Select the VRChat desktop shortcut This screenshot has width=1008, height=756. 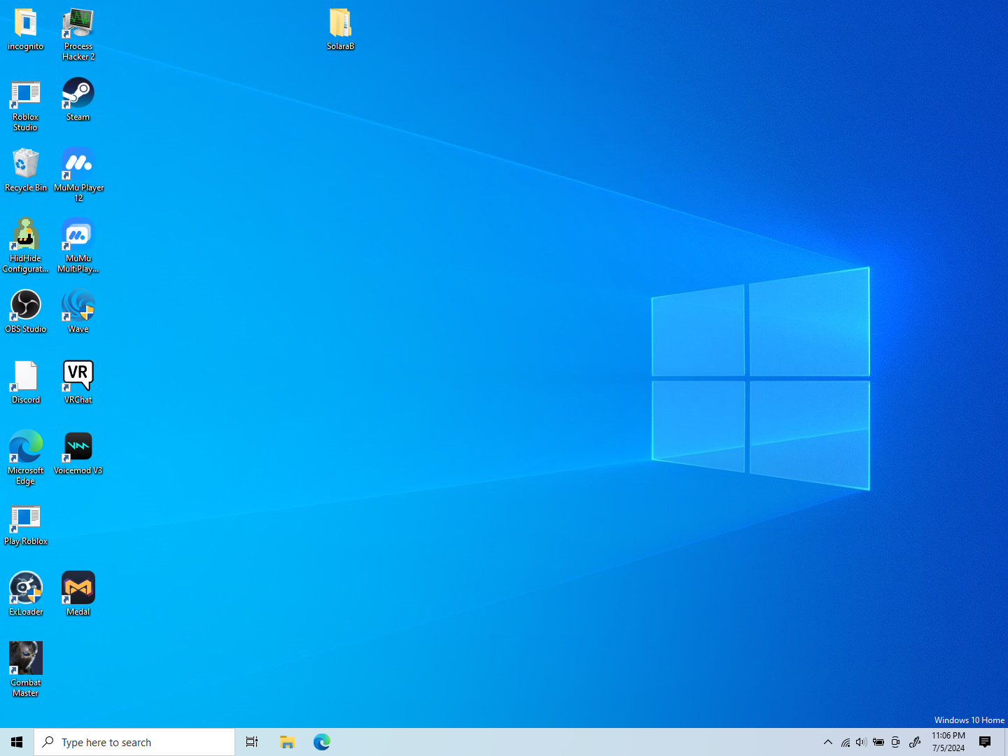(x=78, y=382)
